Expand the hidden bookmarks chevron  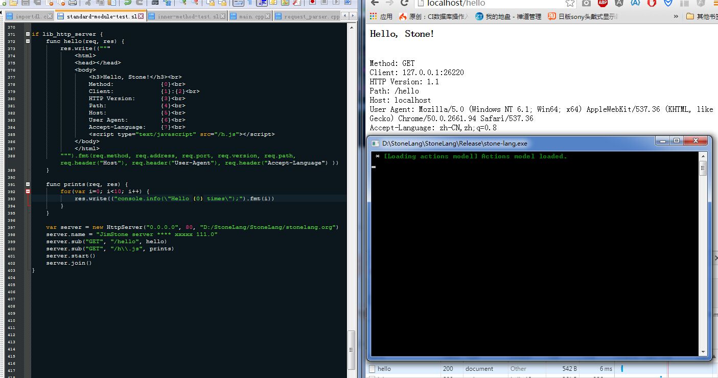(676, 16)
